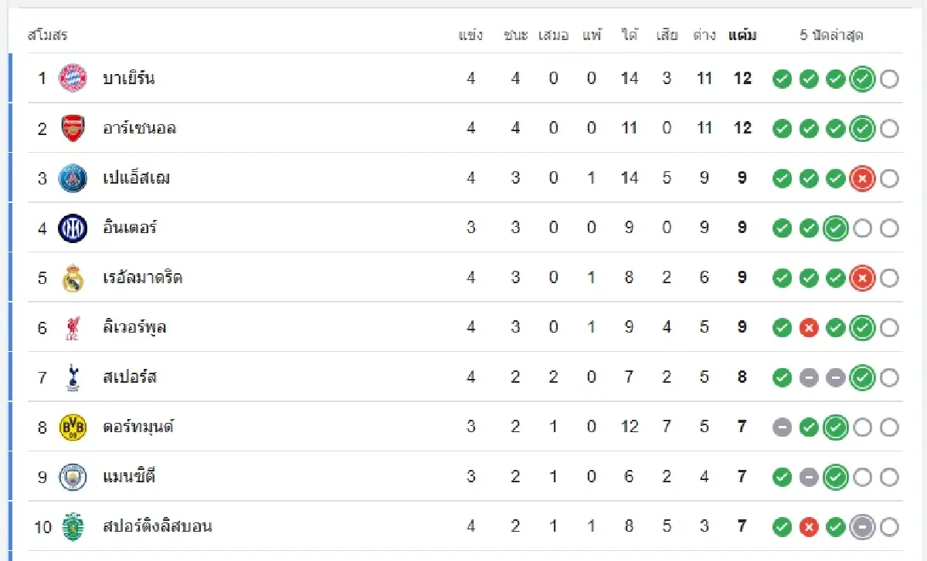
Task: Click the แต้ม points column header
Action: (742, 35)
